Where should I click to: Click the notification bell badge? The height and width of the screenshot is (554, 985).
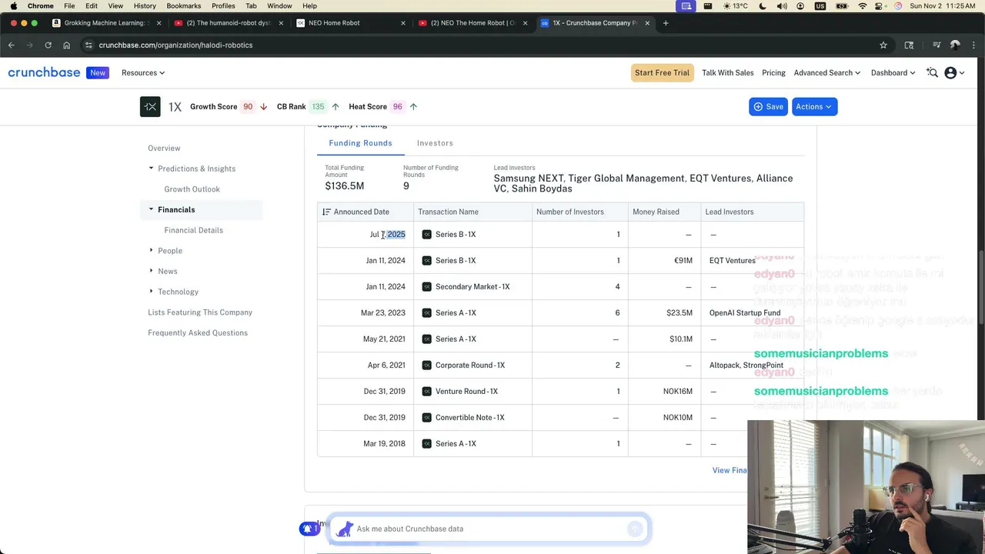point(309,529)
